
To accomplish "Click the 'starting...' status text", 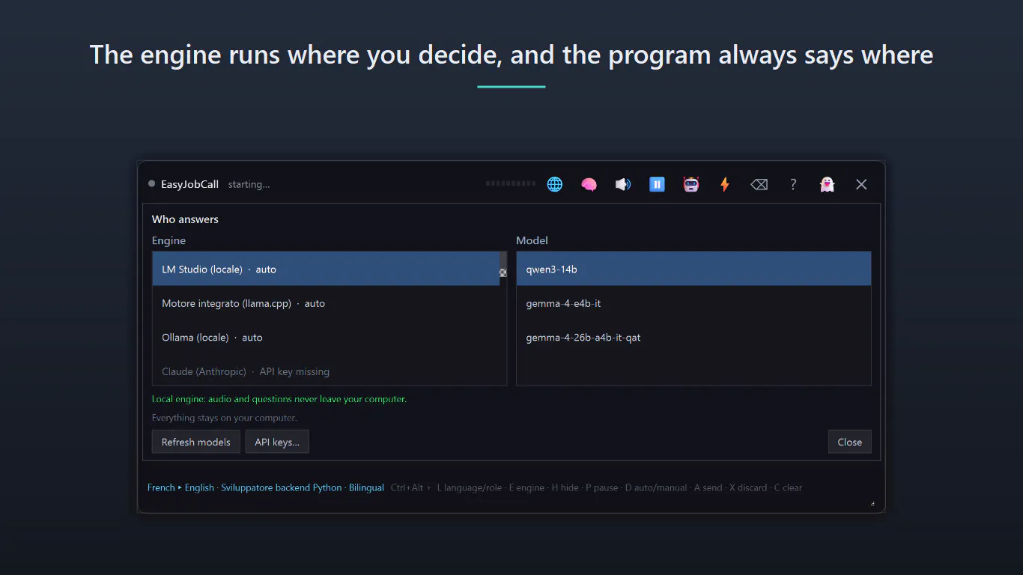I will coord(249,184).
